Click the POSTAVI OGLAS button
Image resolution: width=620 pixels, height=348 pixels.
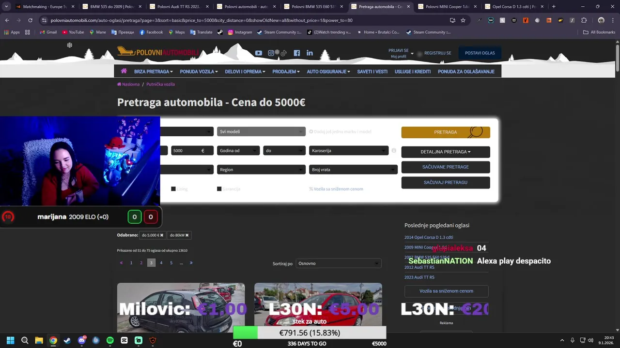(x=480, y=53)
